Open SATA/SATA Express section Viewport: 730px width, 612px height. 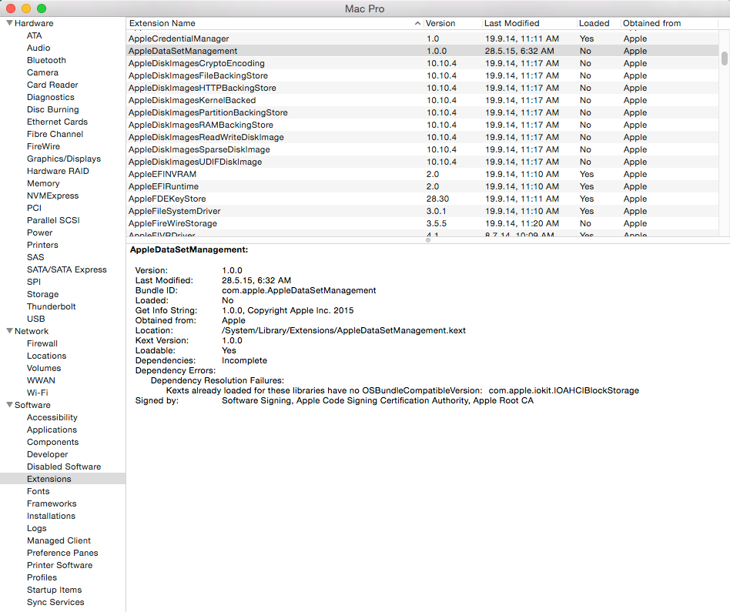click(66, 269)
